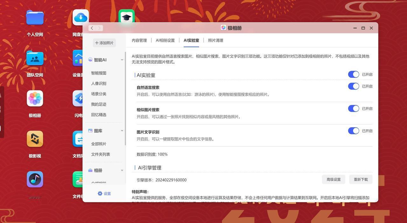Open 文件夹列表 in sidebar
The image size is (407, 223).
100,154
